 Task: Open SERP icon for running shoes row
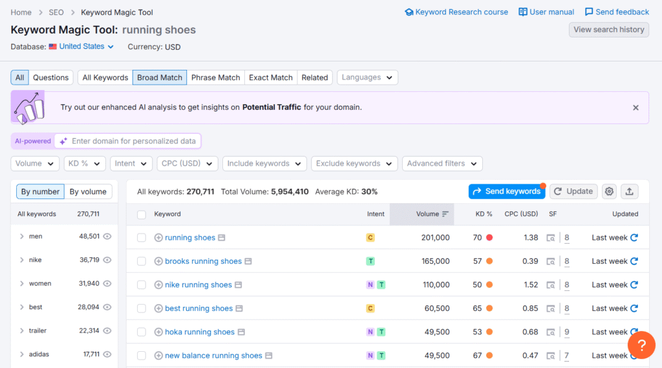tap(551, 238)
